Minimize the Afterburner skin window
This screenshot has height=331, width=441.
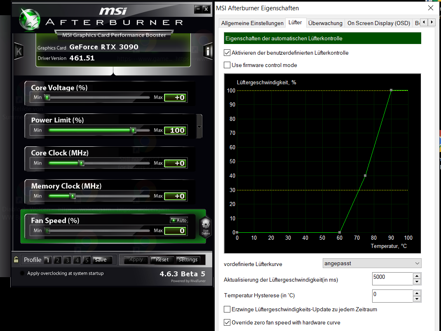tap(198, 9)
